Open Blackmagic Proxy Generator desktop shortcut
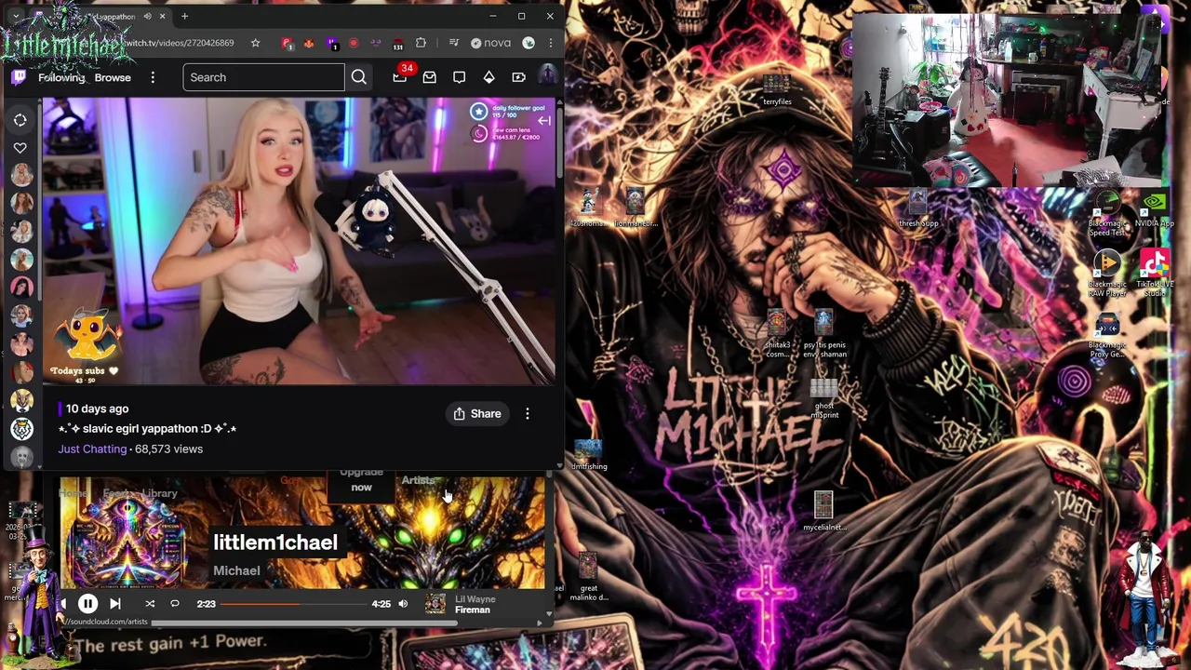The height and width of the screenshot is (670, 1191). tap(1107, 336)
